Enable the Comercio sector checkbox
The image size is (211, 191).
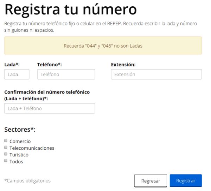(x=6, y=141)
